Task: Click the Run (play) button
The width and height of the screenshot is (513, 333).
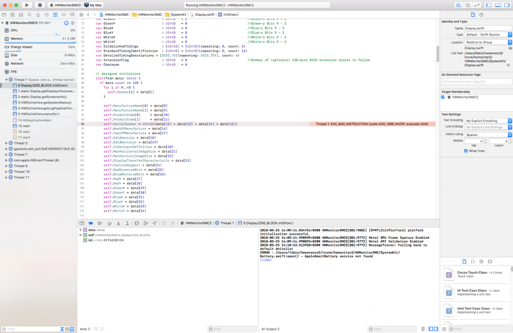Action: click(27, 5)
